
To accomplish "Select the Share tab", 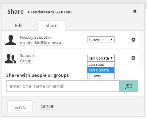I will pos(51,26).
